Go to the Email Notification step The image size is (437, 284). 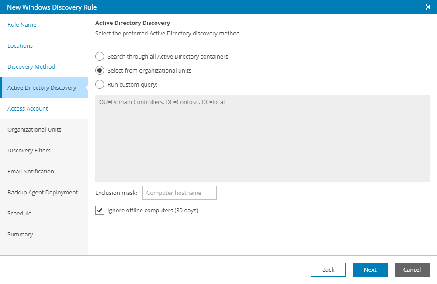(x=31, y=171)
